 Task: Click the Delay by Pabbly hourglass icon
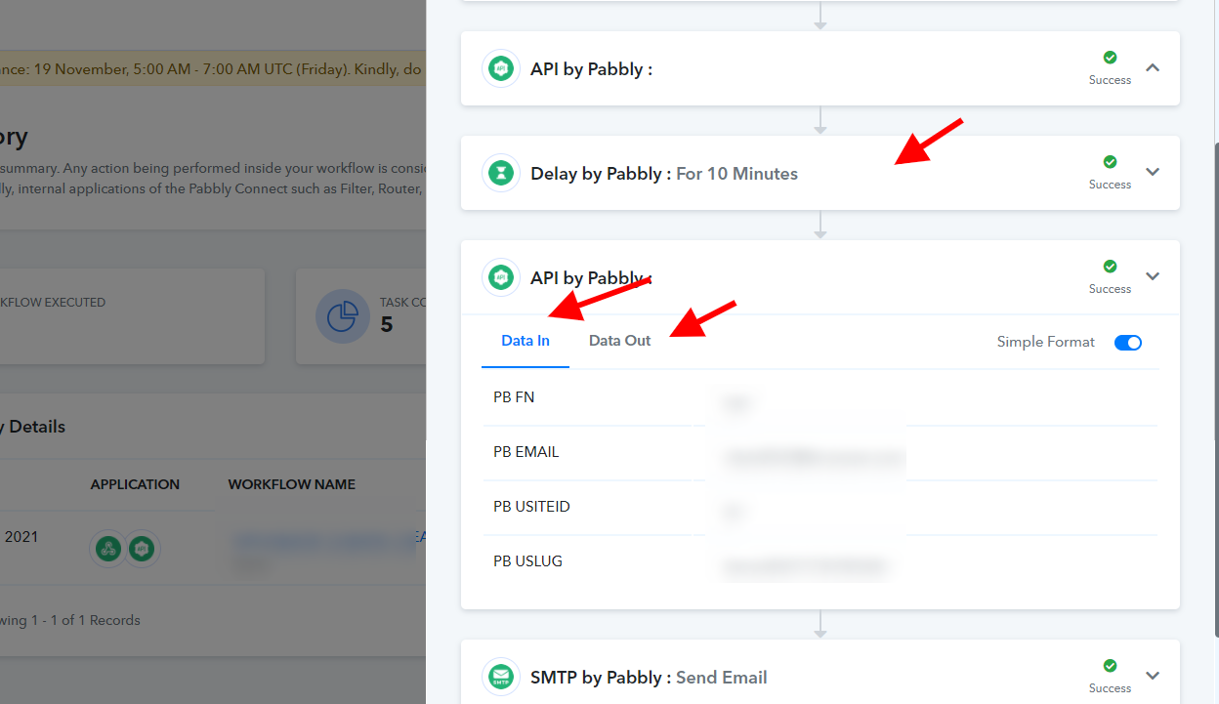point(501,173)
